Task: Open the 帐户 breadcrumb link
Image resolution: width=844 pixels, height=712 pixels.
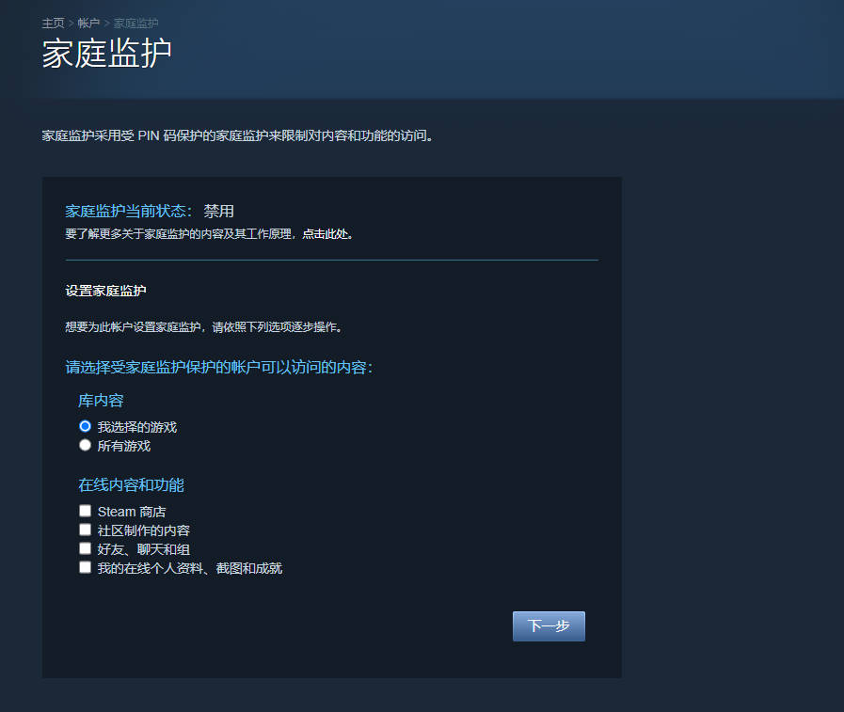Action: point(88,24)
